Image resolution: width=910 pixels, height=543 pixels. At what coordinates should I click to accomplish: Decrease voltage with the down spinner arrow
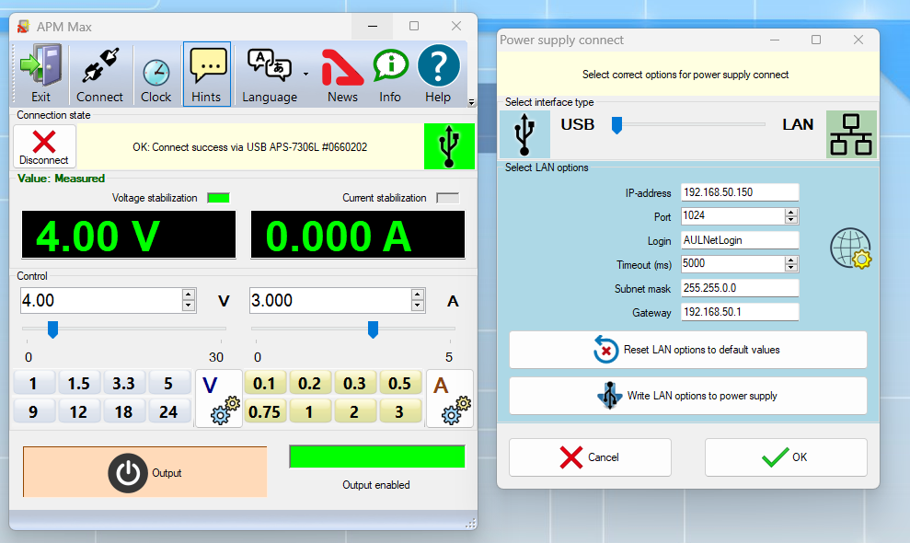(188, 306)
